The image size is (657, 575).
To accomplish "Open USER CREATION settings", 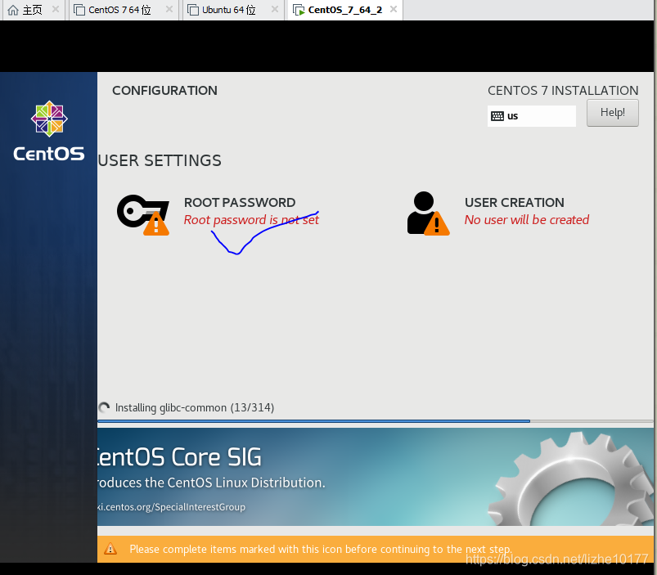I will [514, 202].
